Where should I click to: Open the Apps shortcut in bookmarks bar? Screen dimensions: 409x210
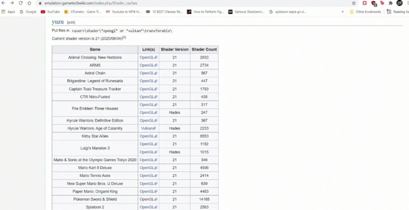coord(8,12)
